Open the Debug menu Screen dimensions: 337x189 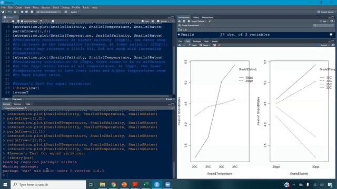click(x=65, y=7)
